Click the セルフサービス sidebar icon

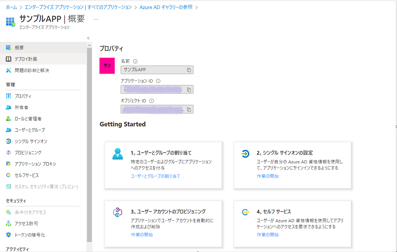[x=8, y=175]
